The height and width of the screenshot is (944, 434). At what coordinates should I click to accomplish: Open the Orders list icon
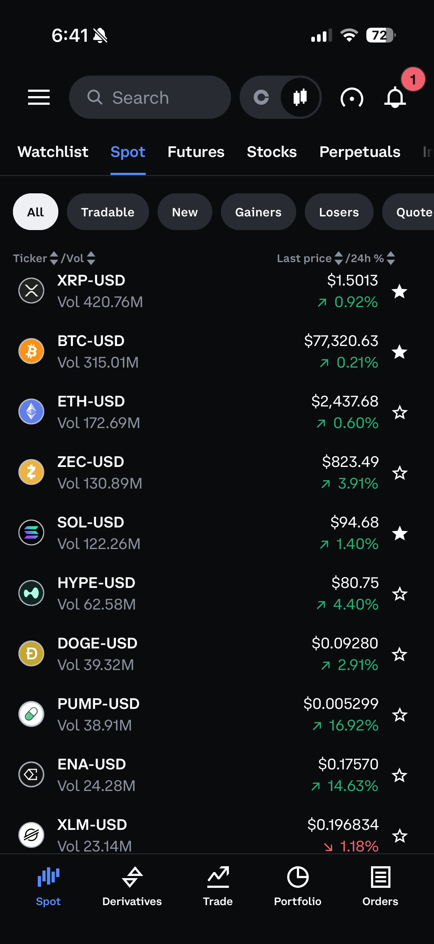tap(380, 877)
